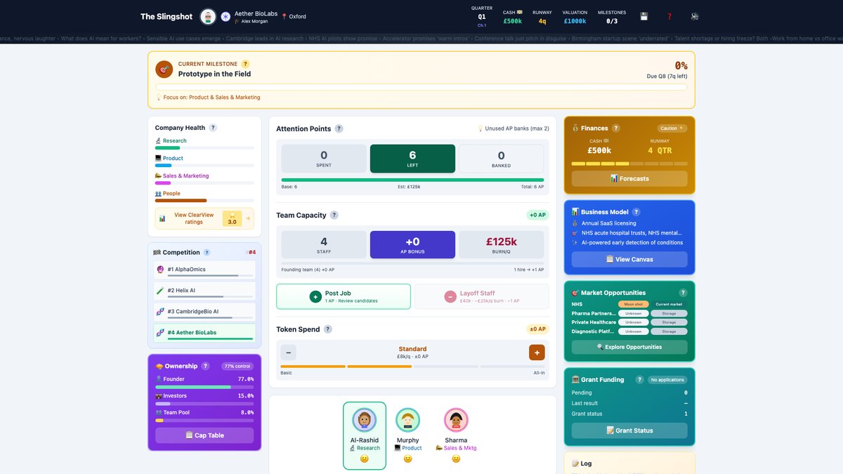Open the Forecasts panel
Screen dimensions: 843x474
tap(629, 178)
